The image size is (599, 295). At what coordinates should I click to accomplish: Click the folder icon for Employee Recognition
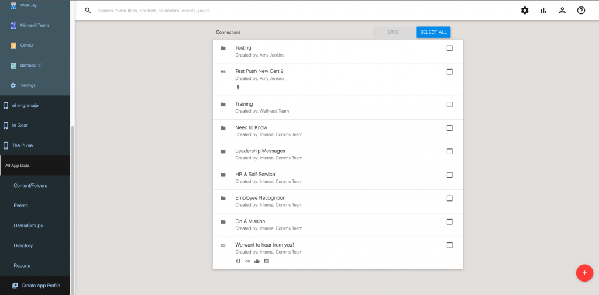tap(223, 198)
